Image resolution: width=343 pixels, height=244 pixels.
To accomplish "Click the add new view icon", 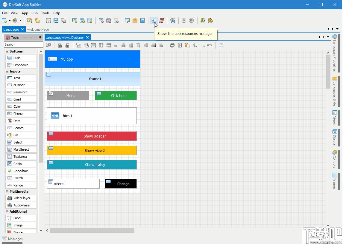I will click(75, 21).
